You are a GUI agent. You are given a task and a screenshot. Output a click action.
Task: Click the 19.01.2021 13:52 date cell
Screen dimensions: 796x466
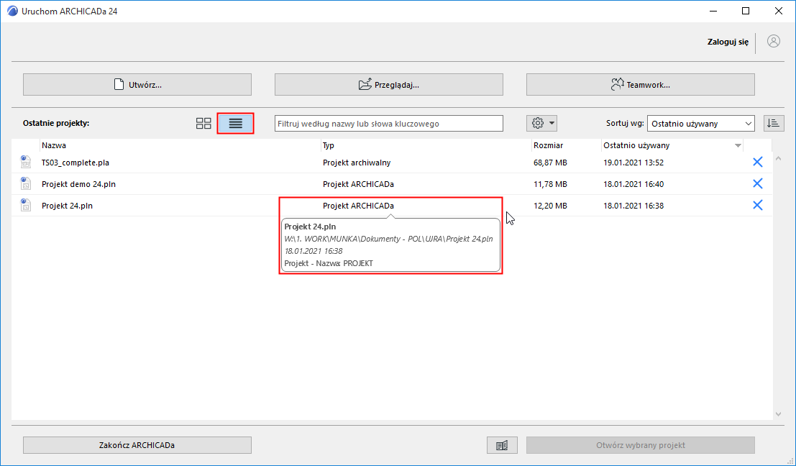pyautogui.click(x=633, y=163)
